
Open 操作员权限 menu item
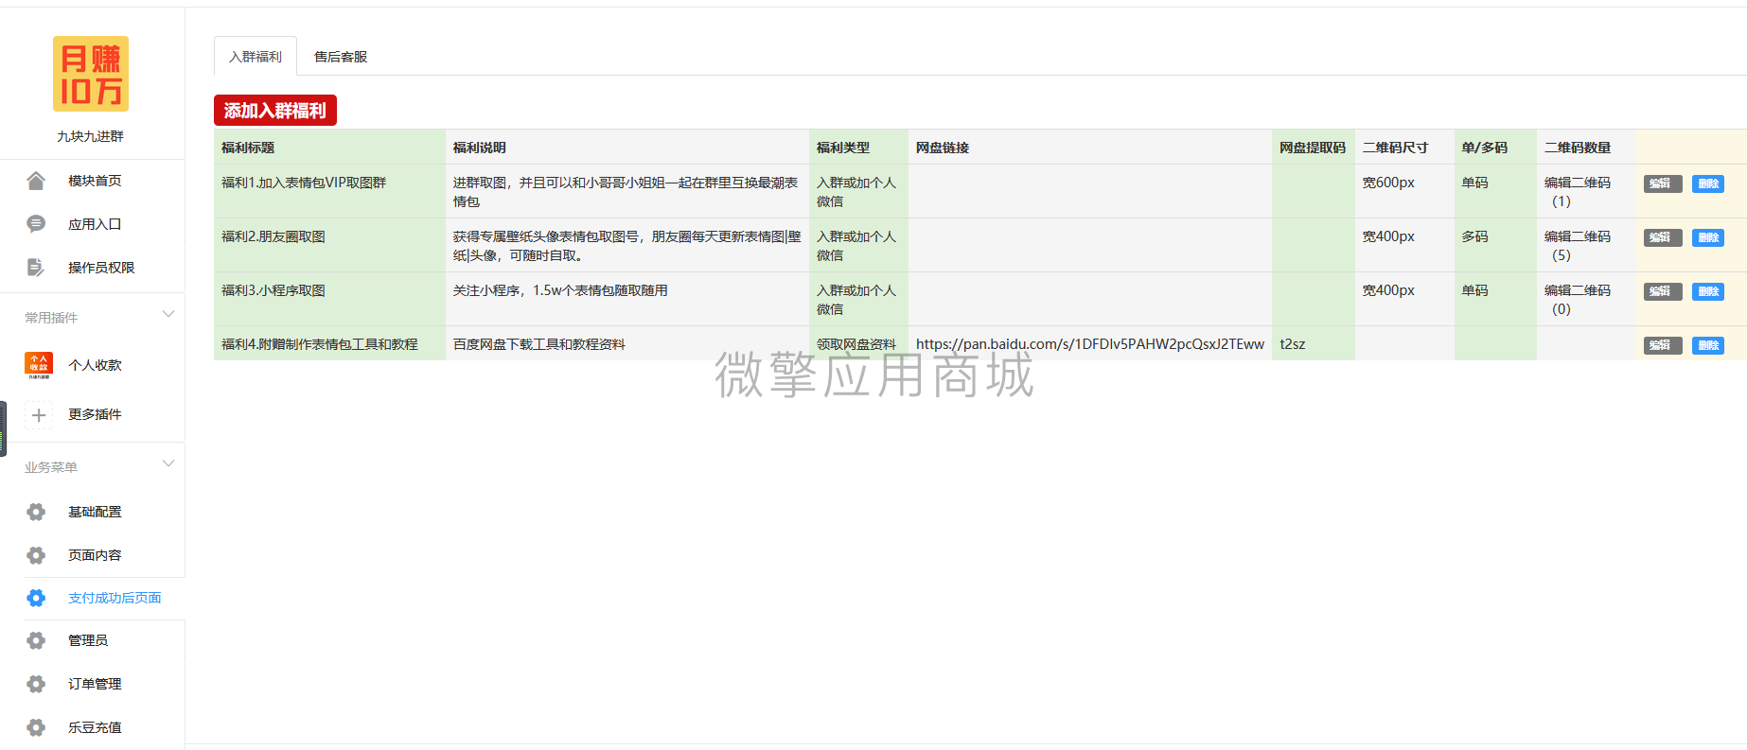coord(101,268)
